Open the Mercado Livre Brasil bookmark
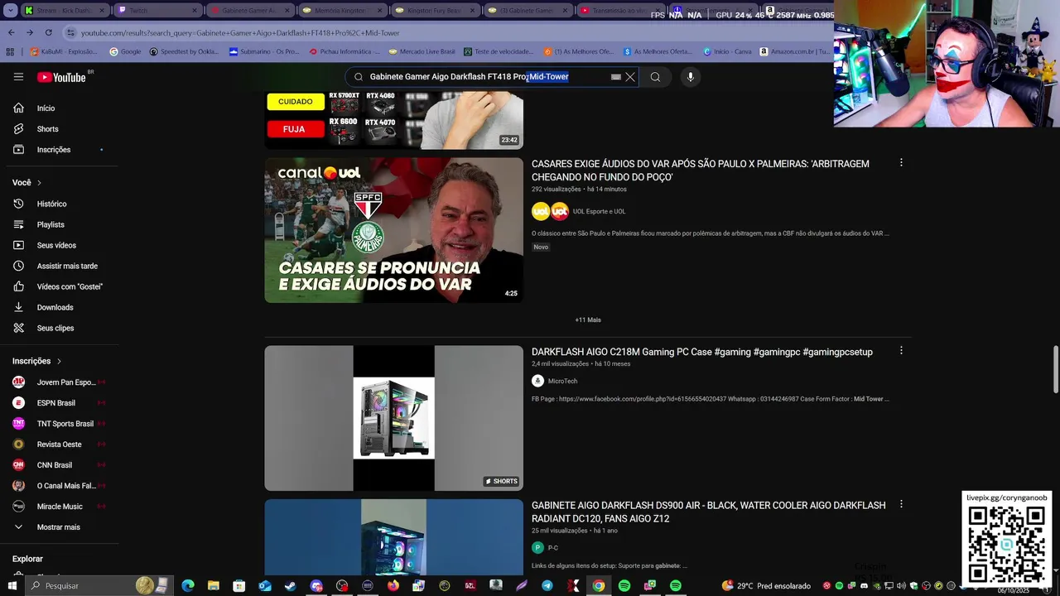1060x596 pixels. [x=422, y=51]
